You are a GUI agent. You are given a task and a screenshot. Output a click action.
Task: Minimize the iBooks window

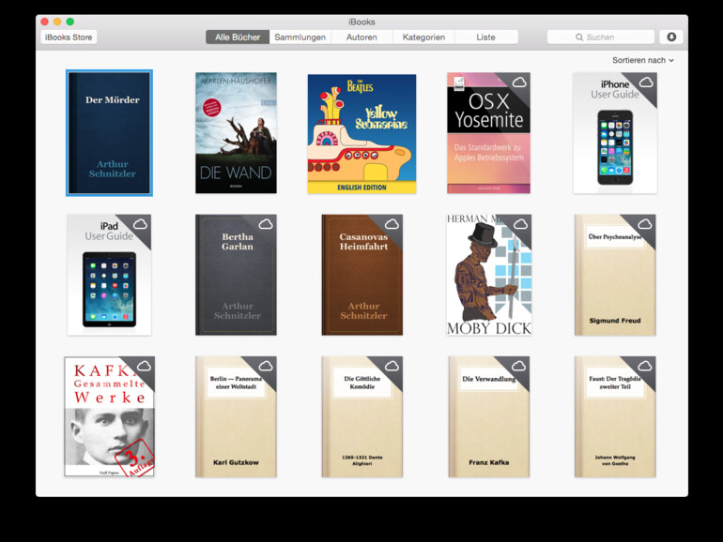57,22
